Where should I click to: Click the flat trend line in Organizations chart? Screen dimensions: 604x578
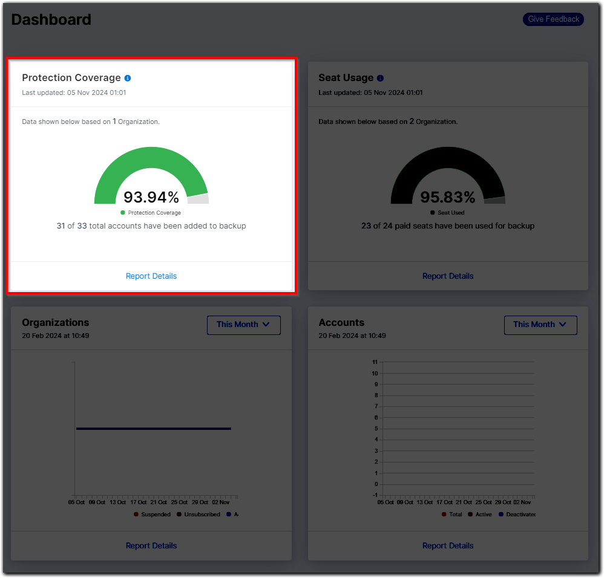(x=153, y=429)
